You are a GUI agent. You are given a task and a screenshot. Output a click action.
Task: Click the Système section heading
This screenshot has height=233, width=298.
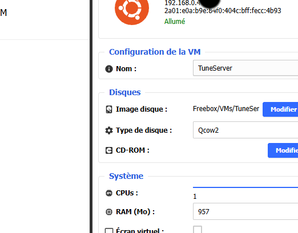click(126, 176)
